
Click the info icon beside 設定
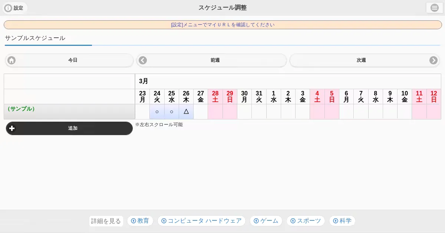coord(8,8)
